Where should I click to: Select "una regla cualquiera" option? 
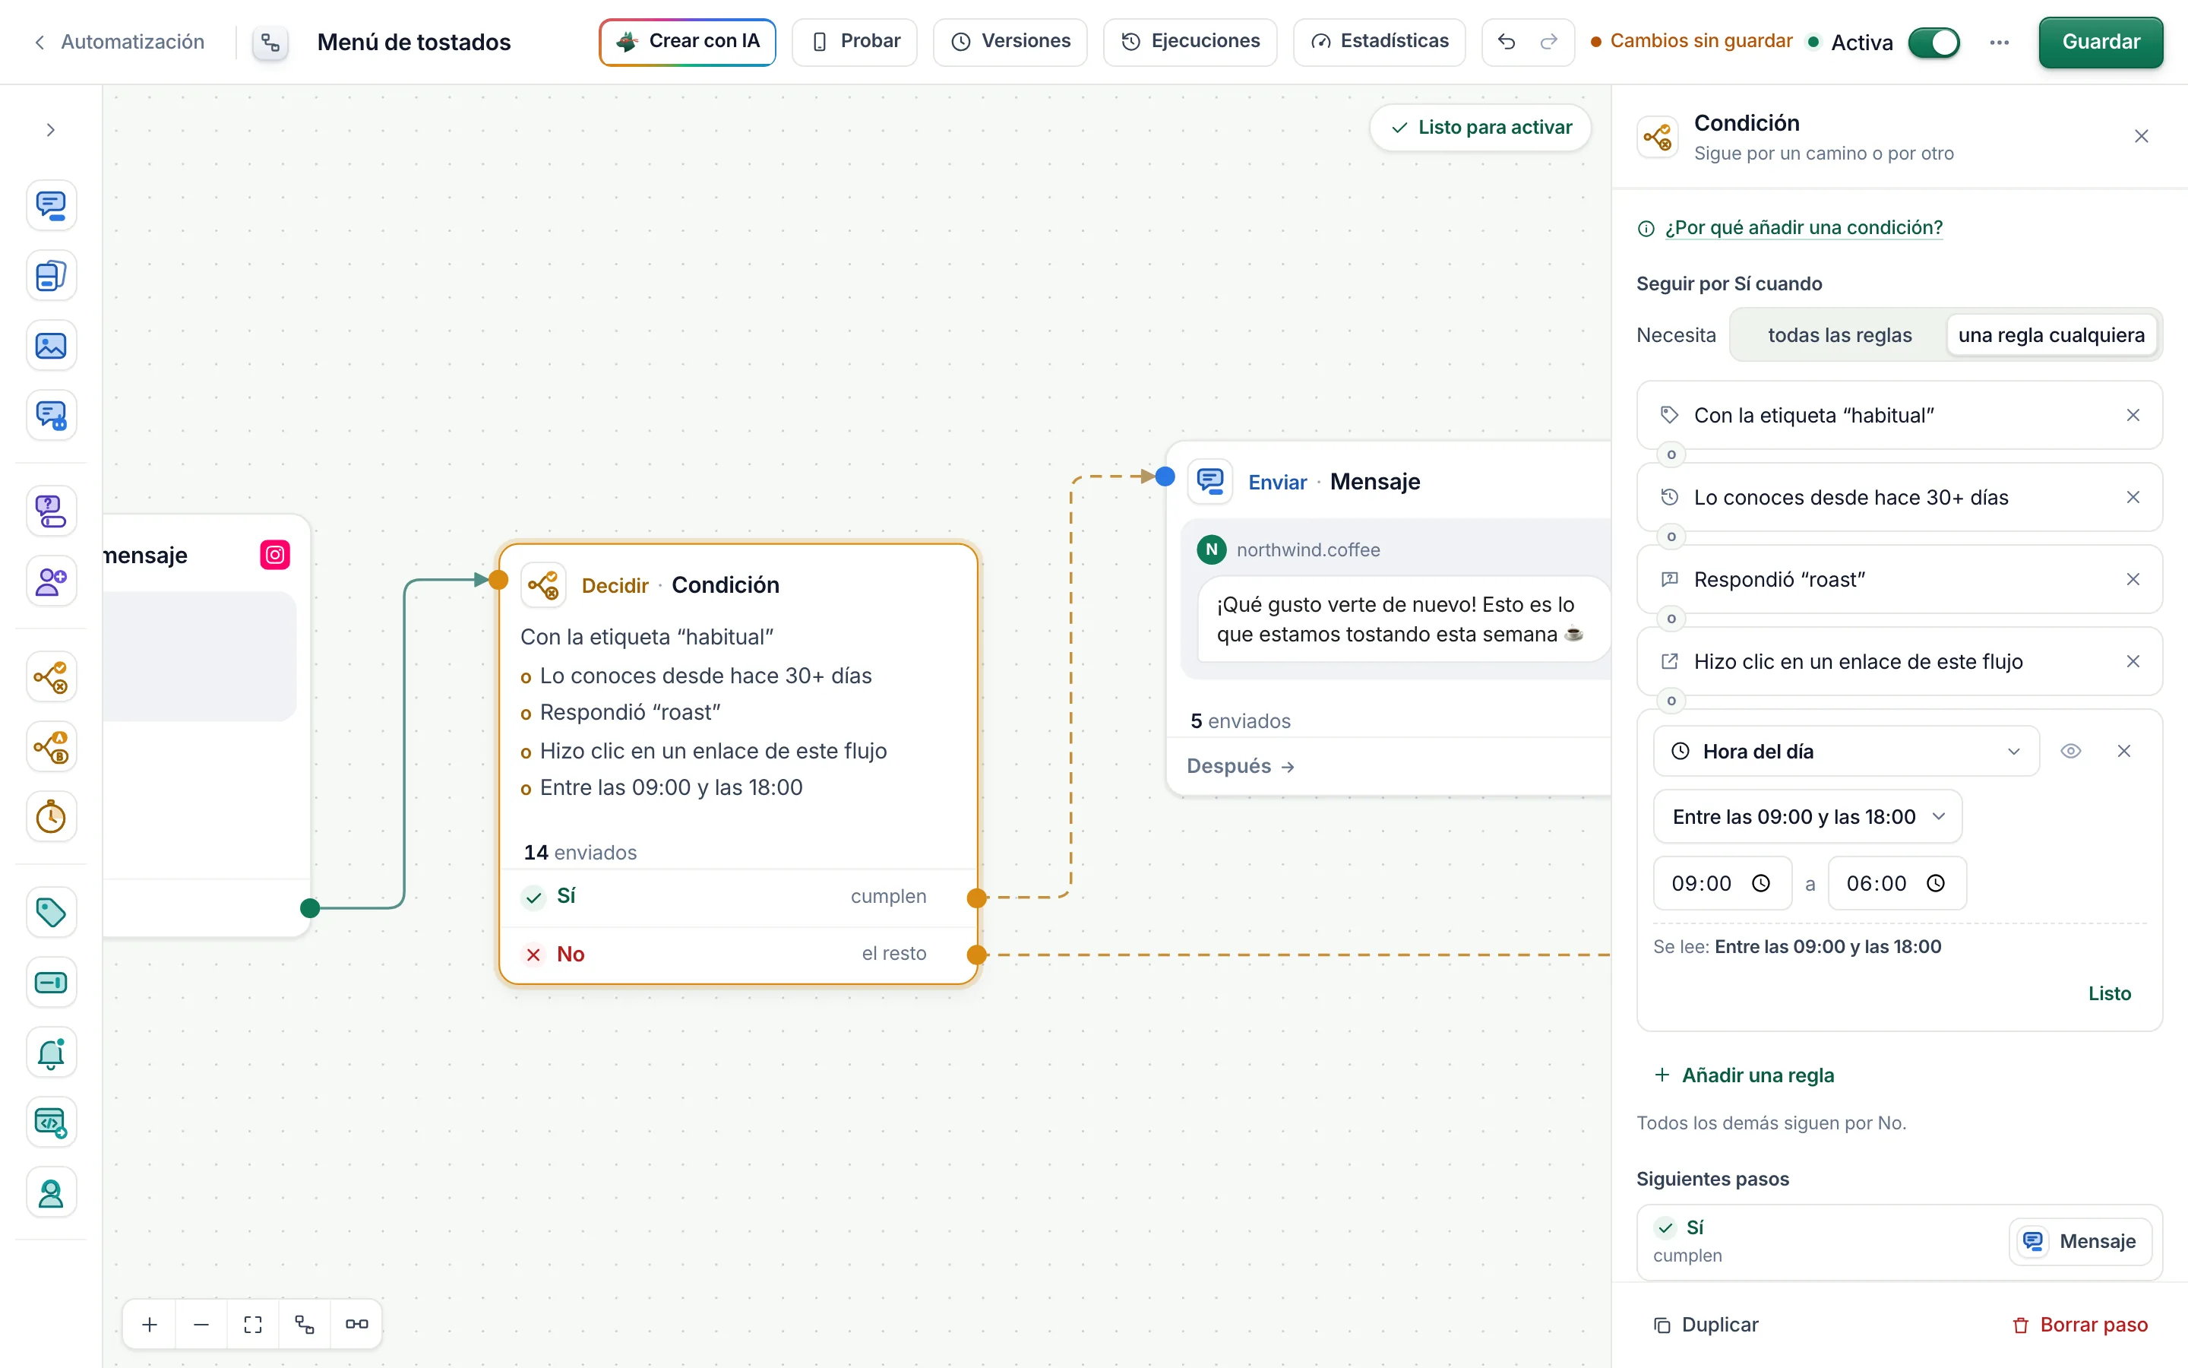pos(2050,334)
